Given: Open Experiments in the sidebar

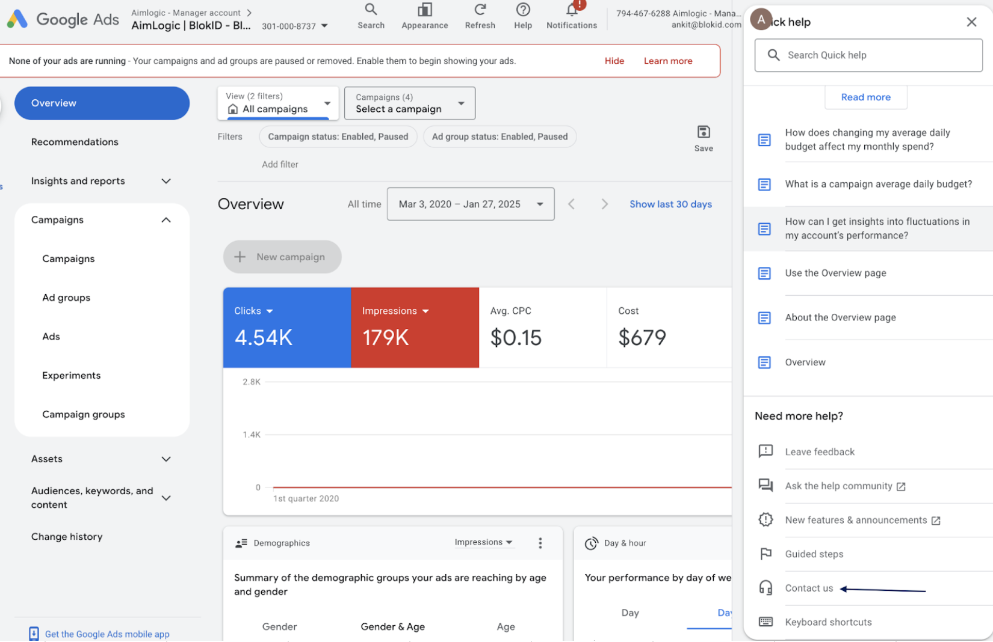Looking at the screenshot, I should [72, 376].
